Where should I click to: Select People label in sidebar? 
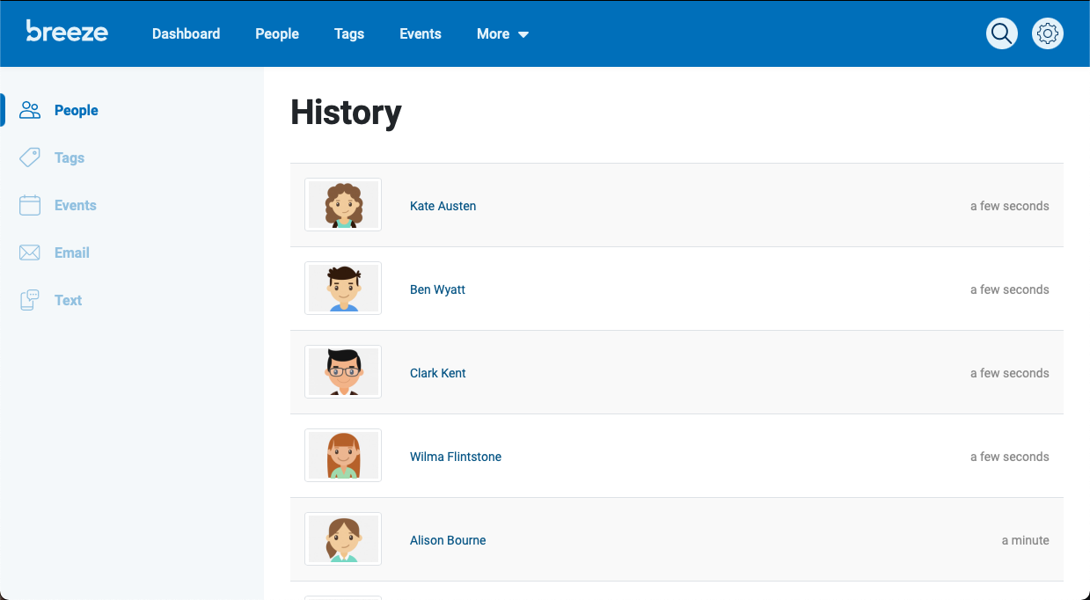tap(77, 110)
